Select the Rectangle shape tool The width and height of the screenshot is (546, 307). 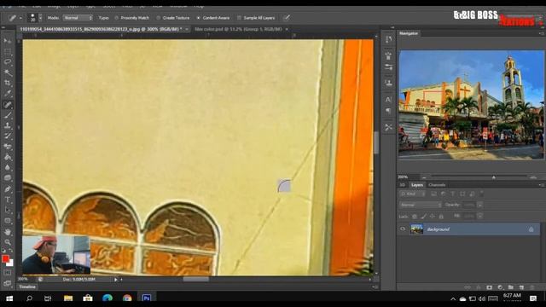tap(8, 221)
